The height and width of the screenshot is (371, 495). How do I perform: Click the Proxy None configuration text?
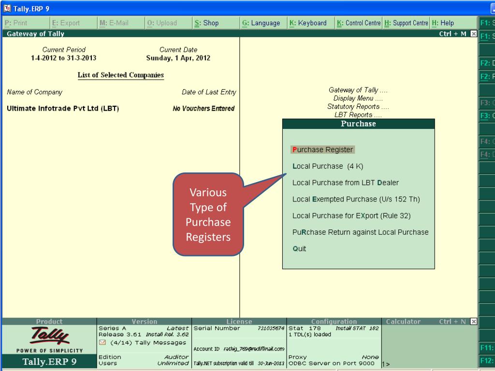tap(334, 357)
